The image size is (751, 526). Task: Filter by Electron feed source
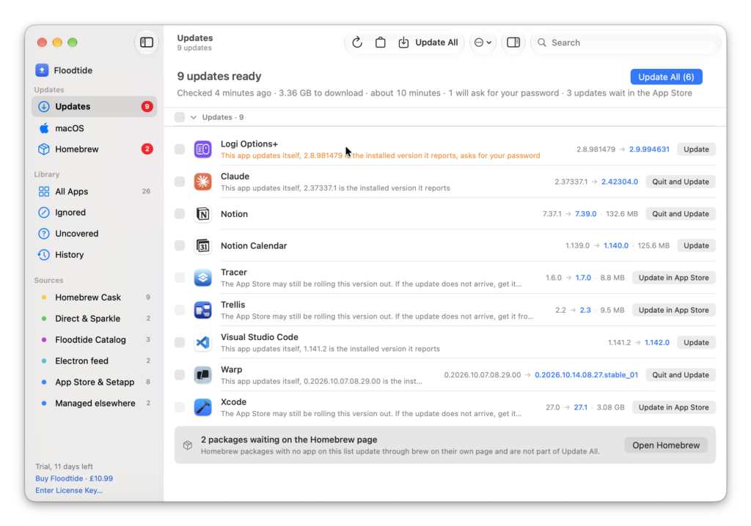[x=95, y=361]
